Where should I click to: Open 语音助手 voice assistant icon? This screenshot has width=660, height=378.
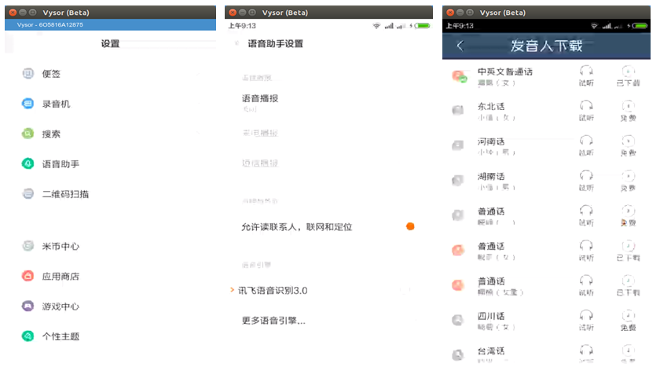27,163
